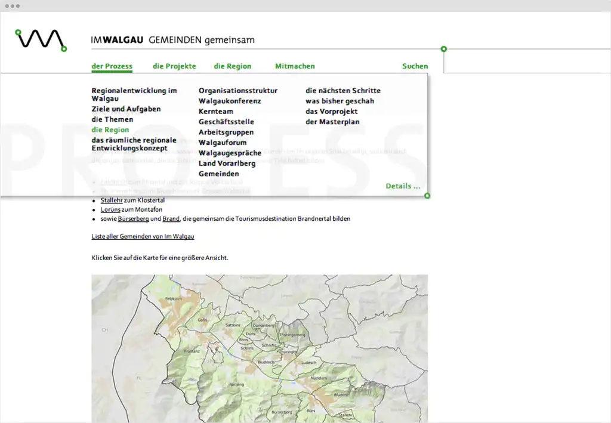
Task: Open "Liste aller Gemeinden von Im Walgau"
Action: pyautogui.click(x=143, y=236)
